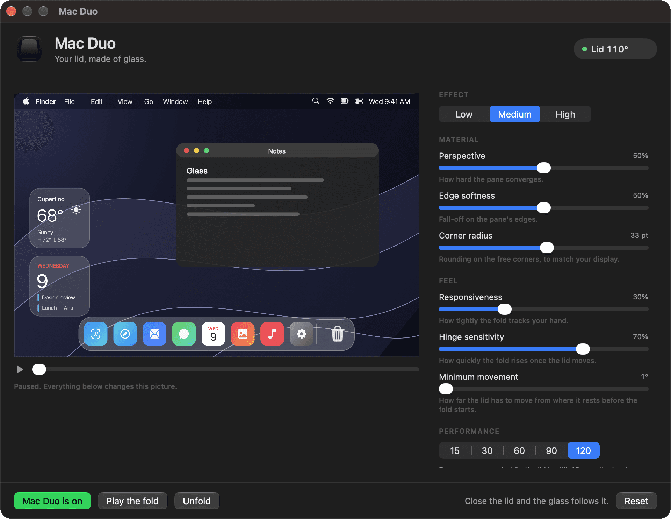Viewport: 671px width, 519px height.
Task: Click the Reset button
Action: pyautogui.click(x=636, y=501)
